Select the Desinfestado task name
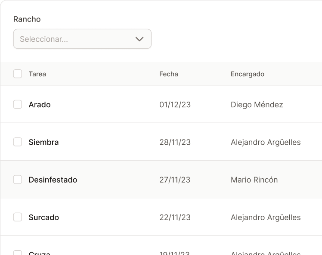Image resolution: width=322 pixels, height=255 pixels. (53, 180)
